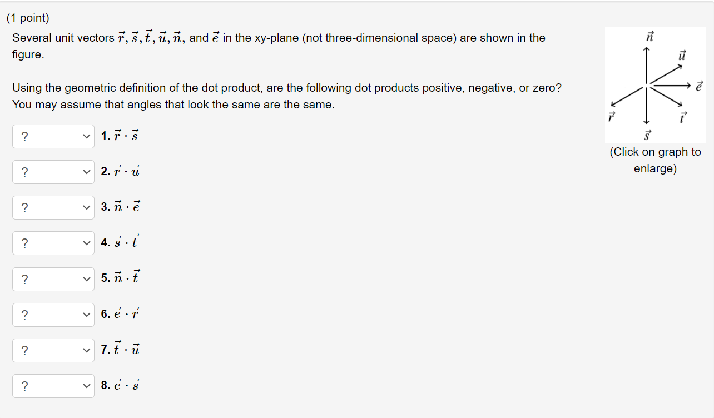Open the answer dropdown for question 3
This screenshot has width=714, height=418.
tap(53, 207)
